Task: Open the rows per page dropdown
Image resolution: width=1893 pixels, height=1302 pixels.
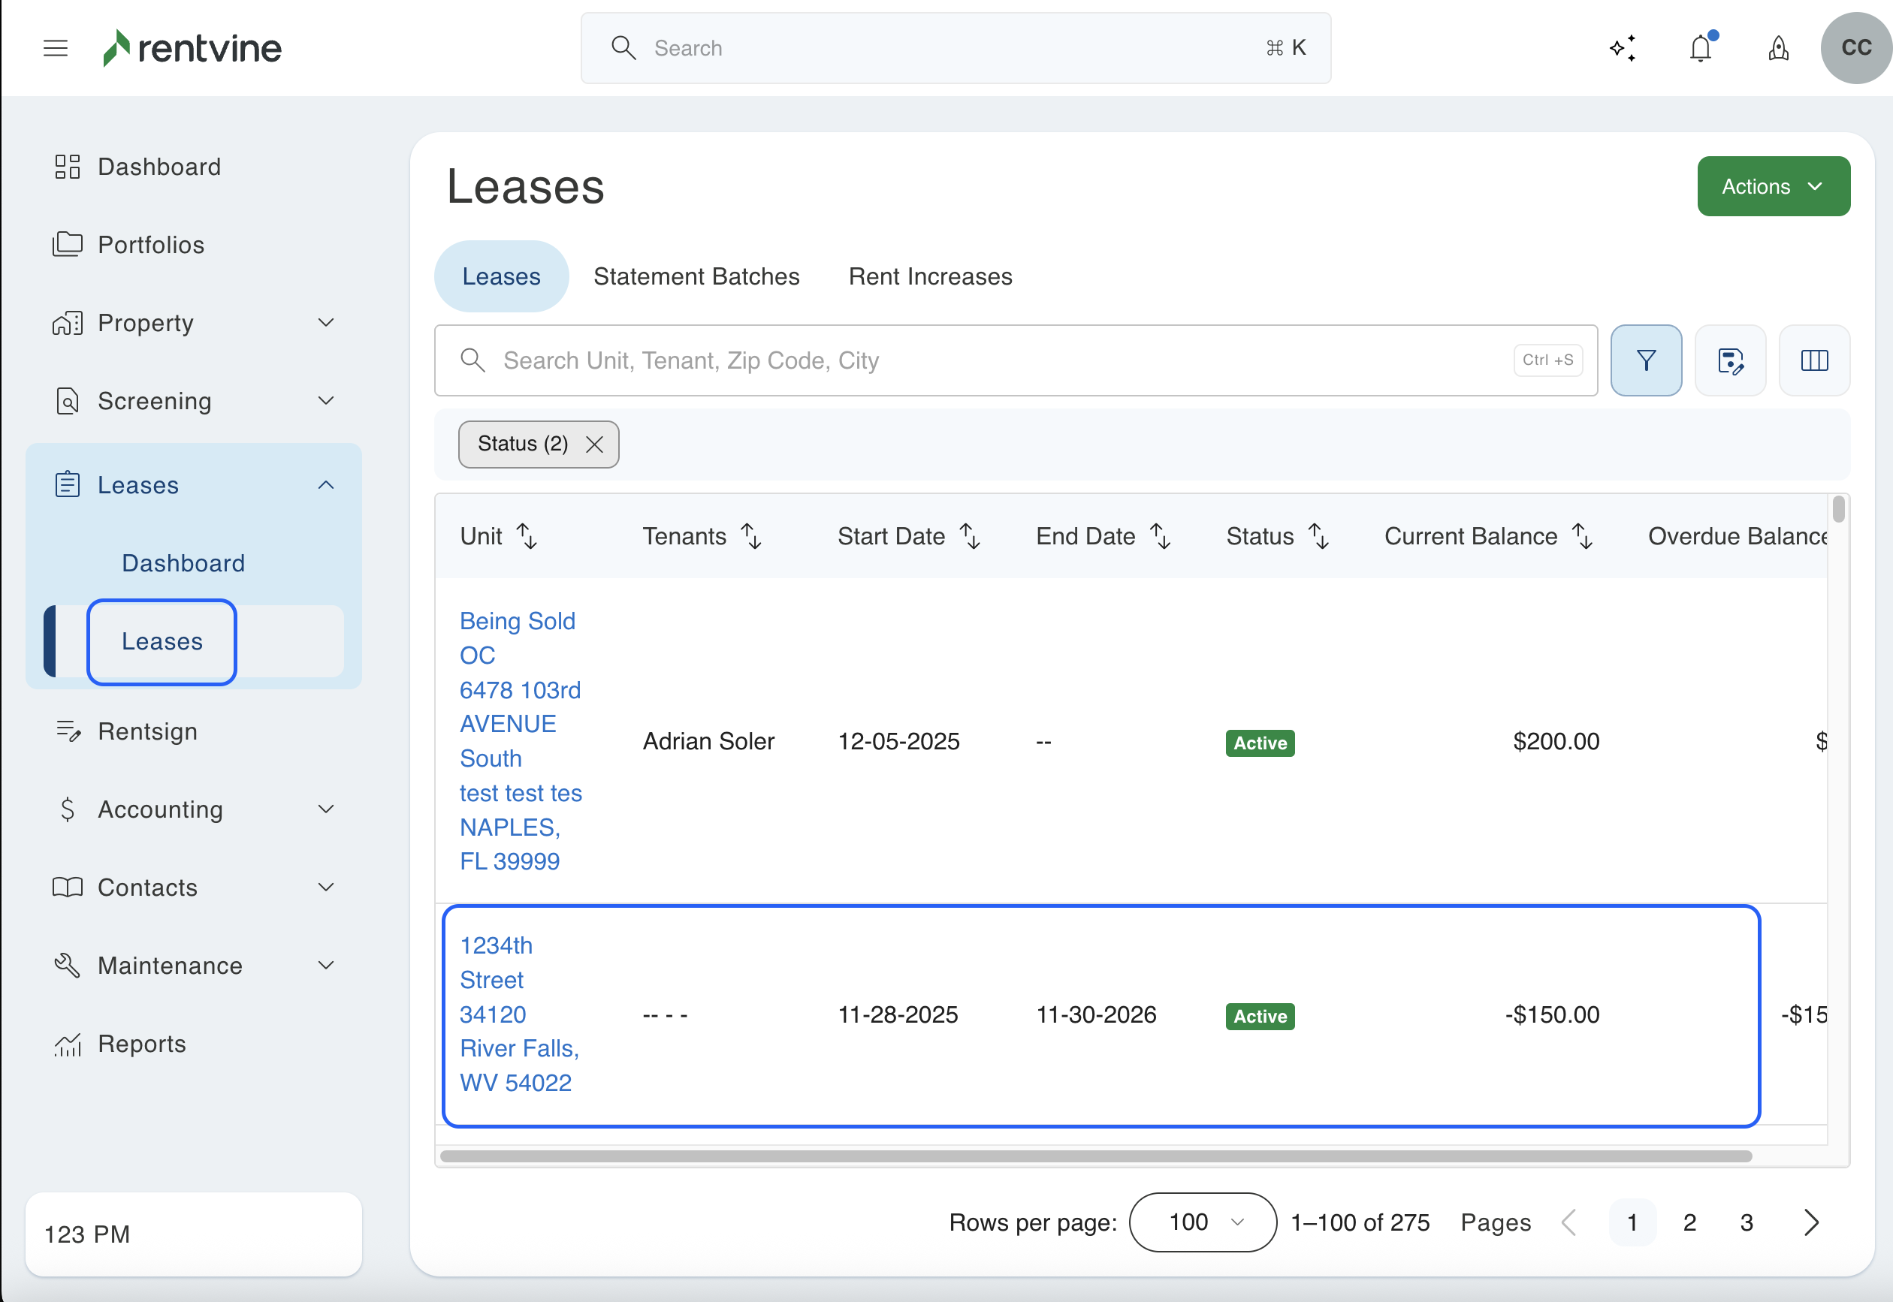Action: [x=1203, y=1222]
